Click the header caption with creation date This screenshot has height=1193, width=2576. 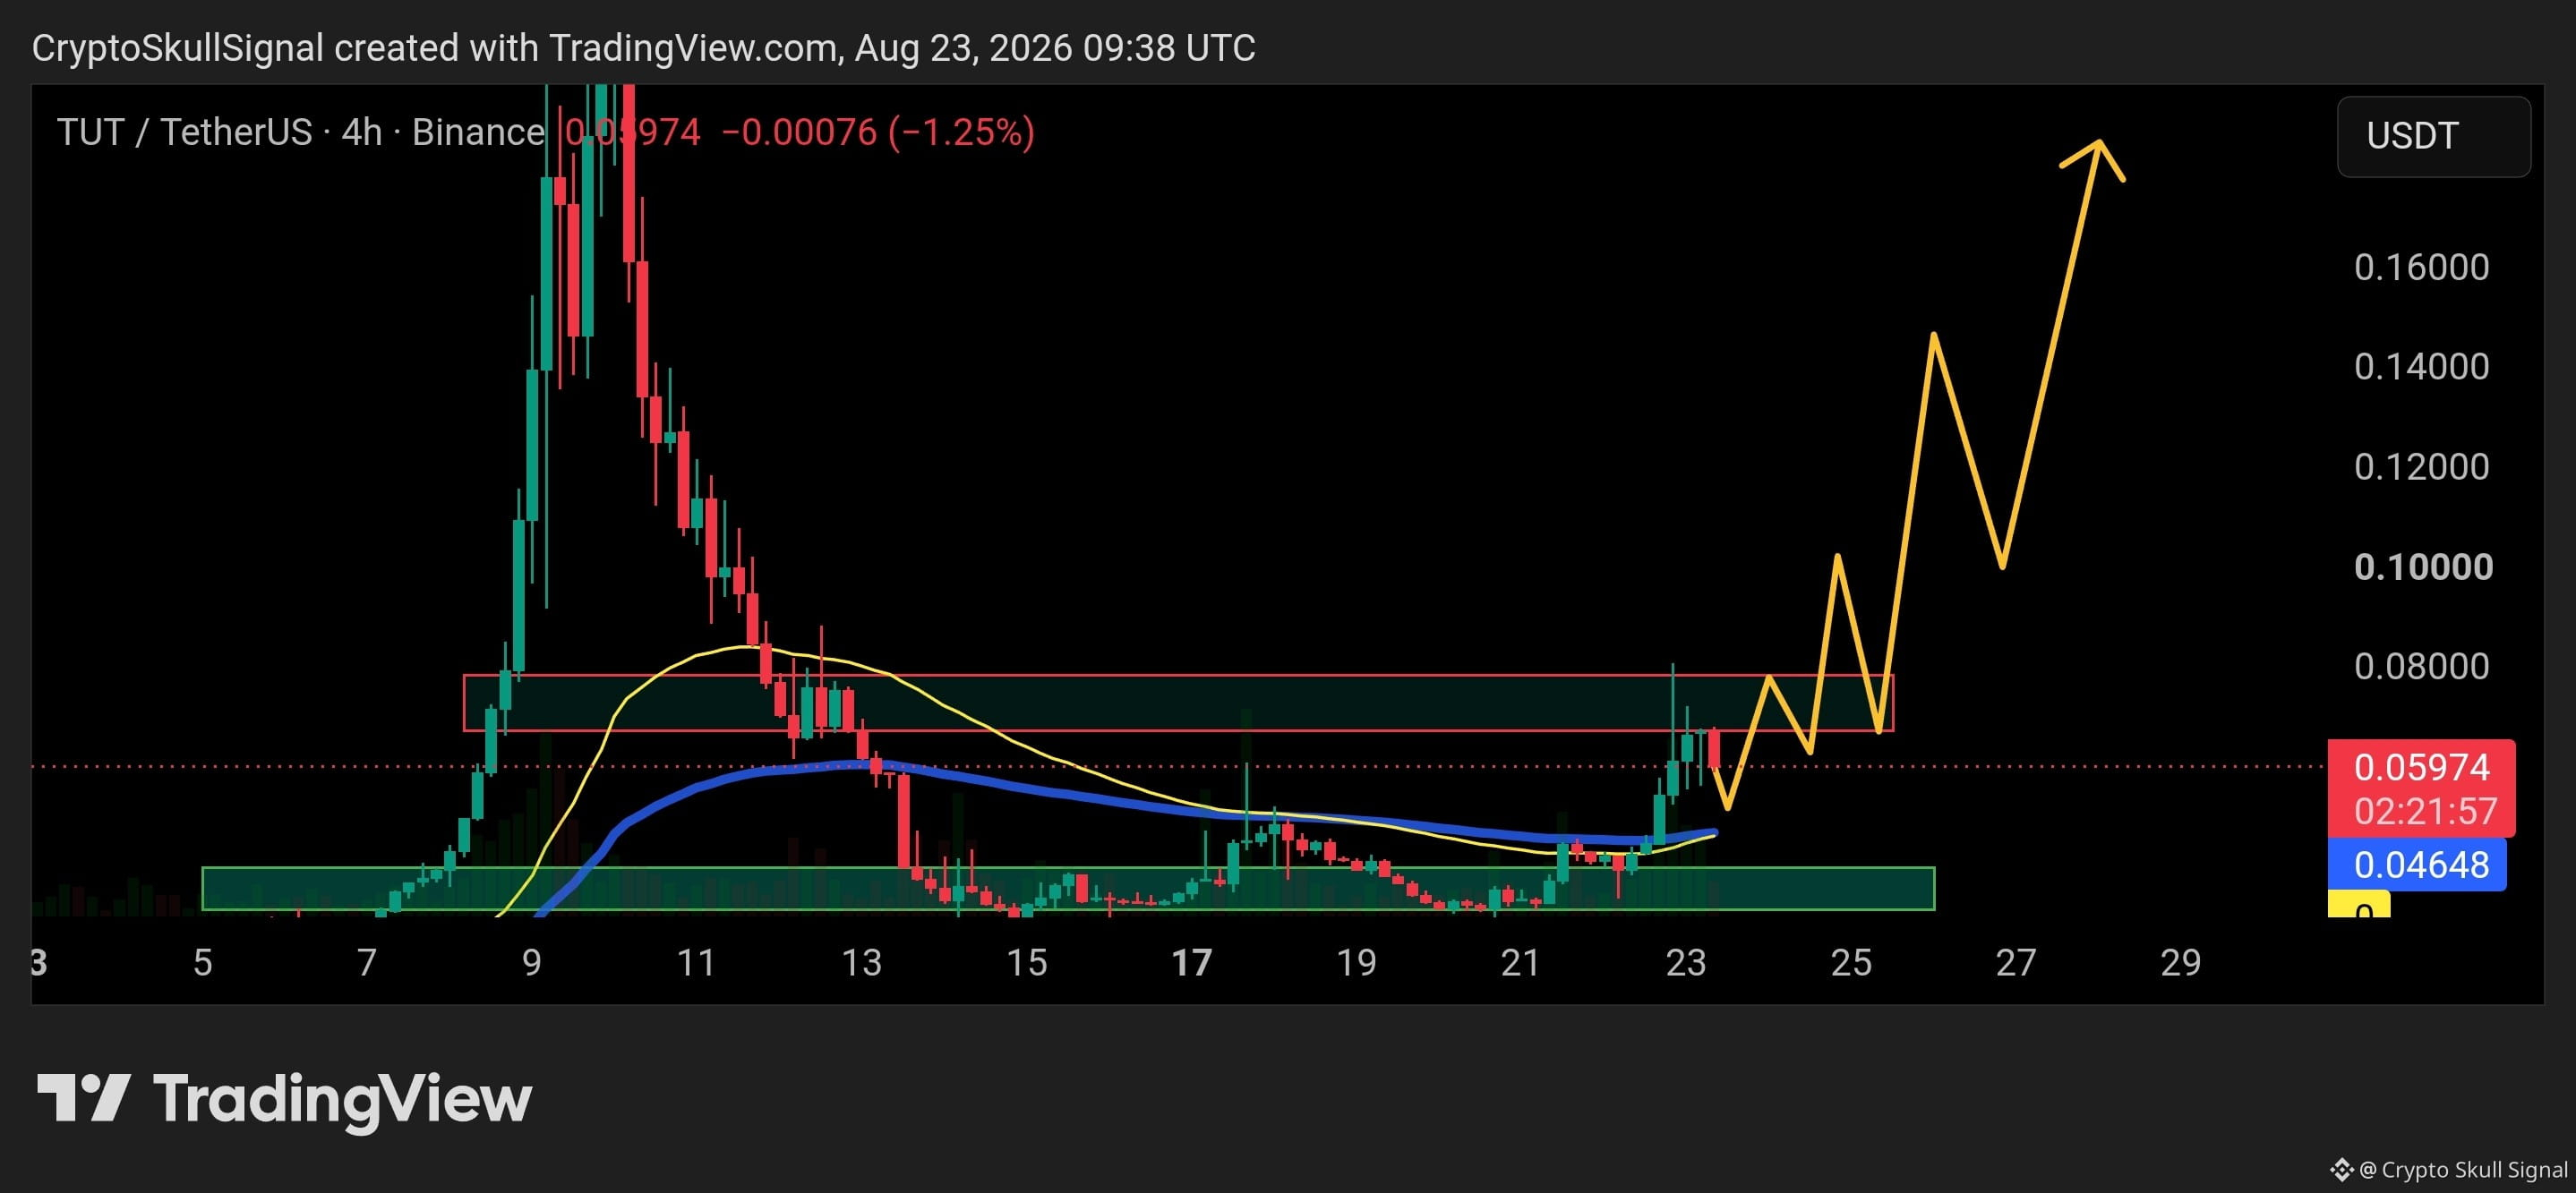[x=643, y=47]
